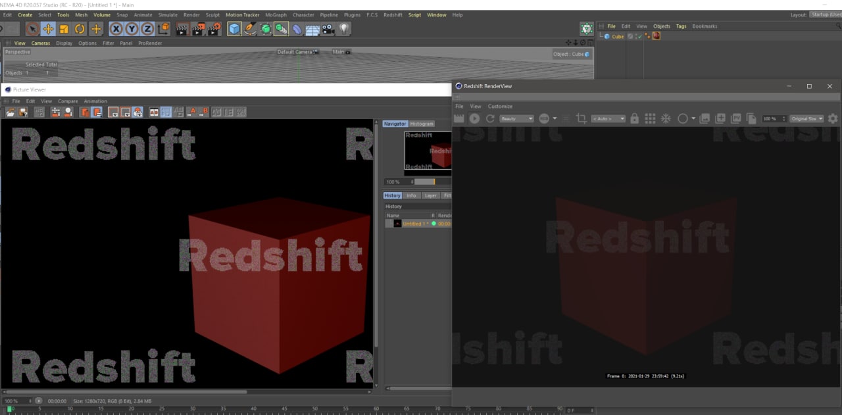The image size is (842, 415).
Task: Enable Redshift render region crop tool
Action: click(x=581, y=118)
